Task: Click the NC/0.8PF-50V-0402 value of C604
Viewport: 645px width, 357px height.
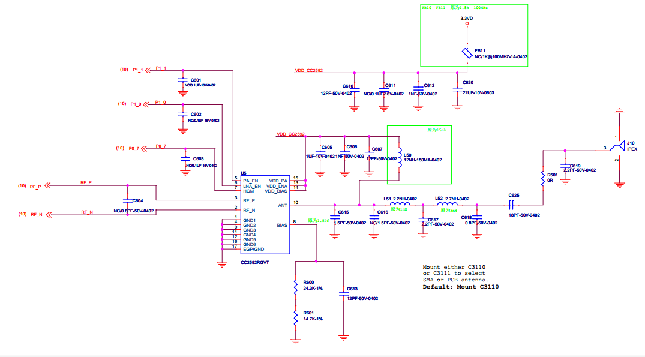Action: click(x=134, y=211)
